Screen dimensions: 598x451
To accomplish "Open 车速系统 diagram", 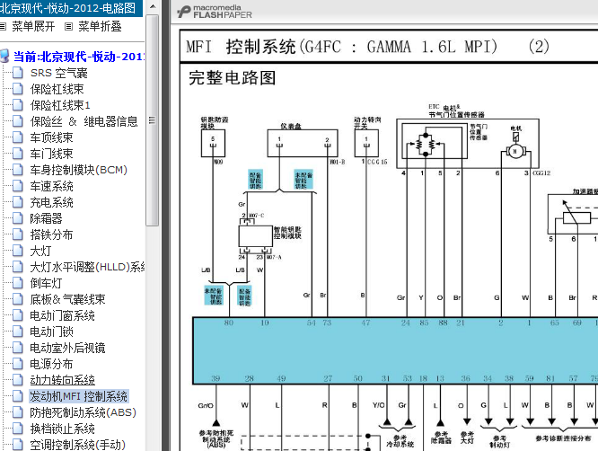I will 51,186.
